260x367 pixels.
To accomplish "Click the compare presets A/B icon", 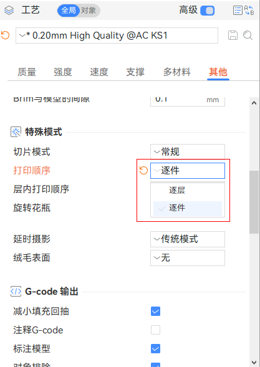I will [249, 11].
